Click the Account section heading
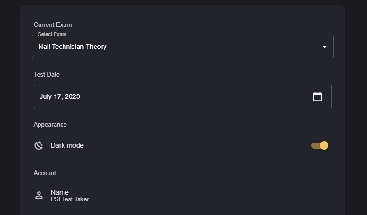The image size is (367, 215). pyautogui.click(x=45, y=173)
